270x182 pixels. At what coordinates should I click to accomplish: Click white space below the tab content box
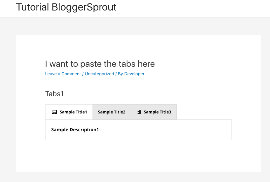coord(138,155)
